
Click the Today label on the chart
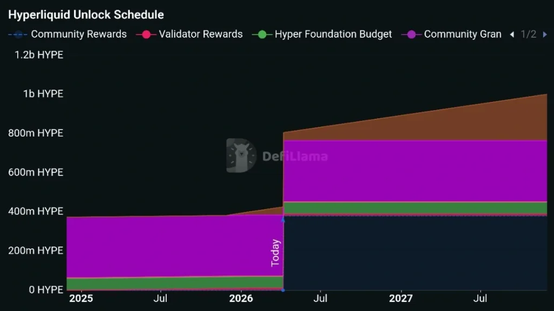coord(275,252)
